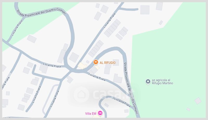Open the AL RIFUGIO place label
208x120 pixels.
(108, 63)
